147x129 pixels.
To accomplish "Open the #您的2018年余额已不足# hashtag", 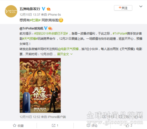I will pyautogui.click(x=51, y=33).
